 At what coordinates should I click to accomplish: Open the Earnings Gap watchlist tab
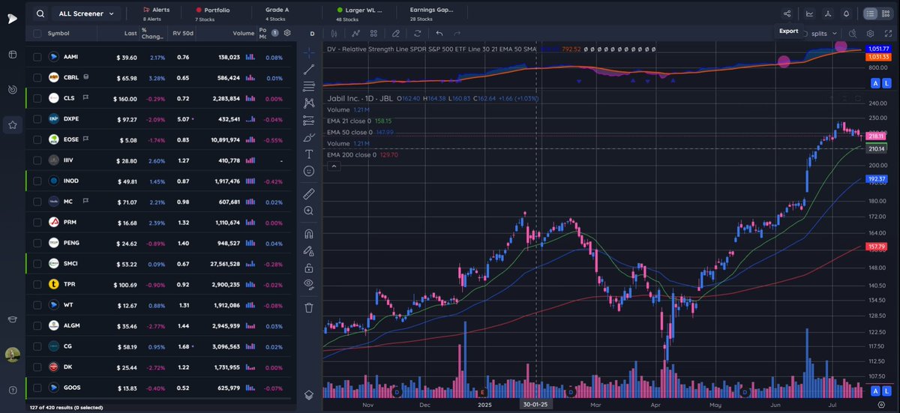431,13
